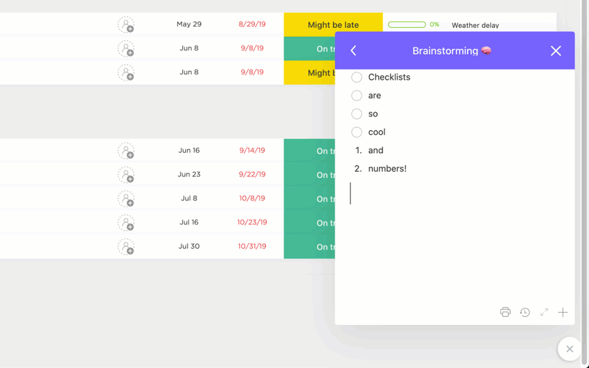Screen dimensions: 589x368
Task: Assign a person to the Jun 16 row
Action: tap(126, 151)
